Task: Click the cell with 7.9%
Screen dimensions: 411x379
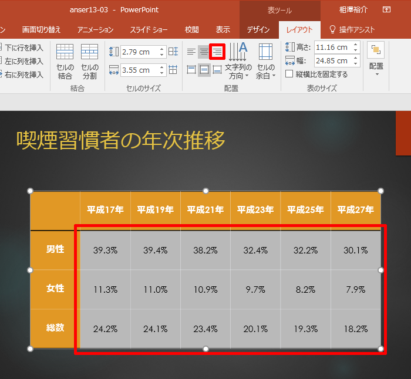Action: [x=356, y=289]
